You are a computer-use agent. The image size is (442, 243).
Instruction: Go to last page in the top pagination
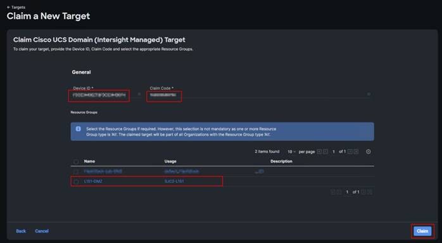[356, 152]
